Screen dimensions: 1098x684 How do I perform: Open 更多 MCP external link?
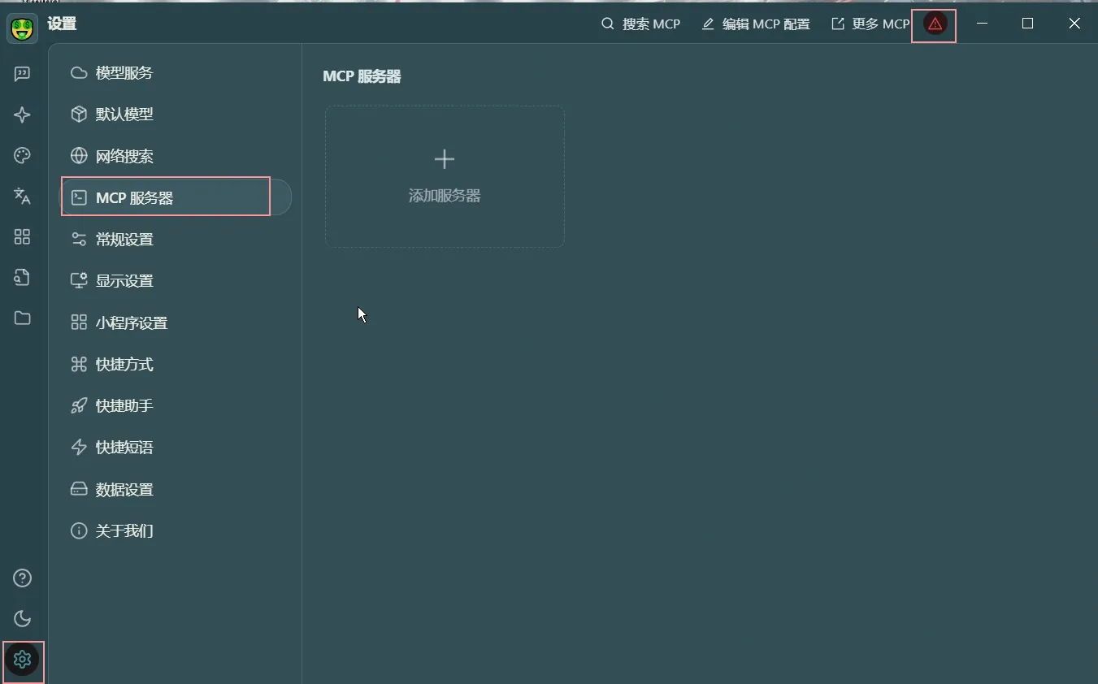click(x=870, y=24)
